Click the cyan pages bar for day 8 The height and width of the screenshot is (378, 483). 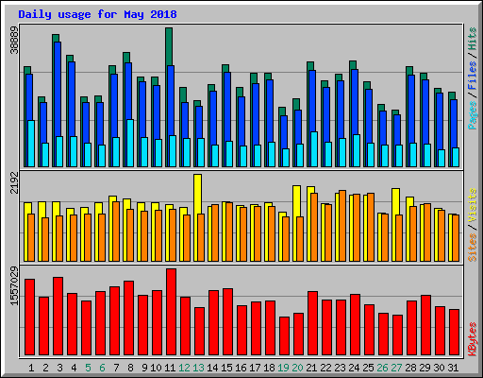(x=130, y=143)
